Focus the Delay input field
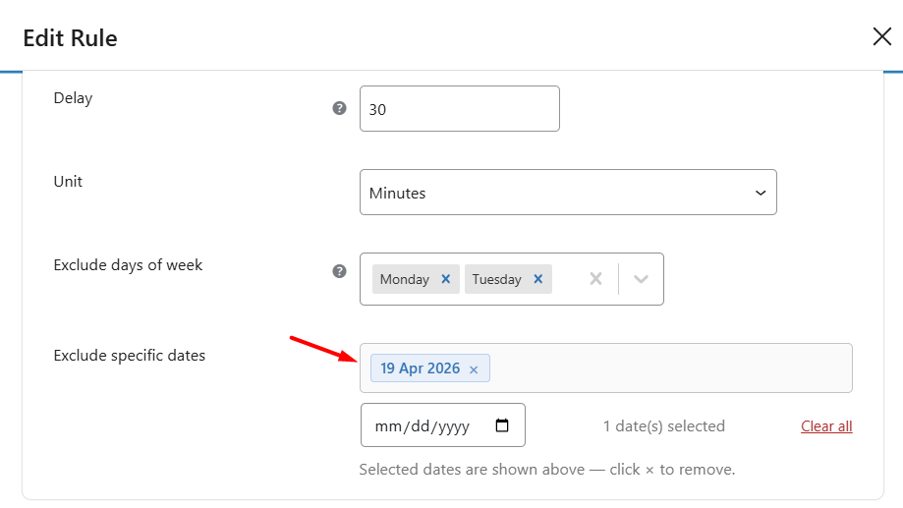 tap(459, 109)
